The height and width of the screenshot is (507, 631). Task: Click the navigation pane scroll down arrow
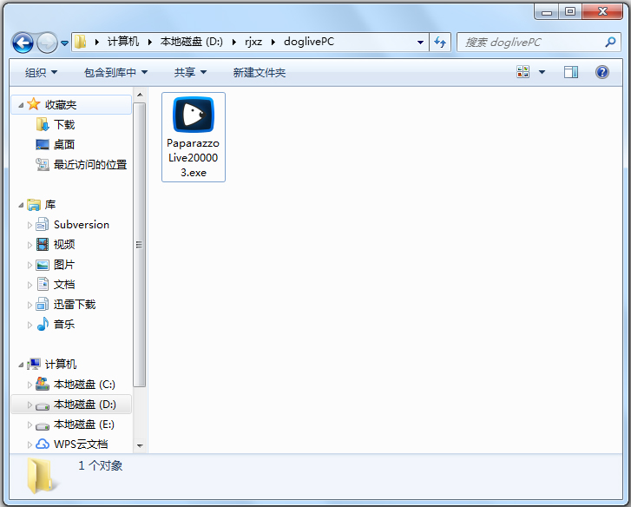pos(140,446)
